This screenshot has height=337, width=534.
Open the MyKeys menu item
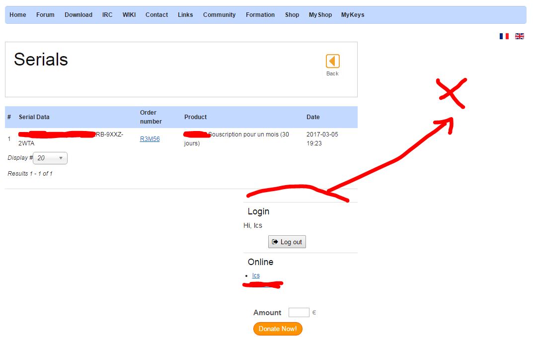[x=353, y=14]
